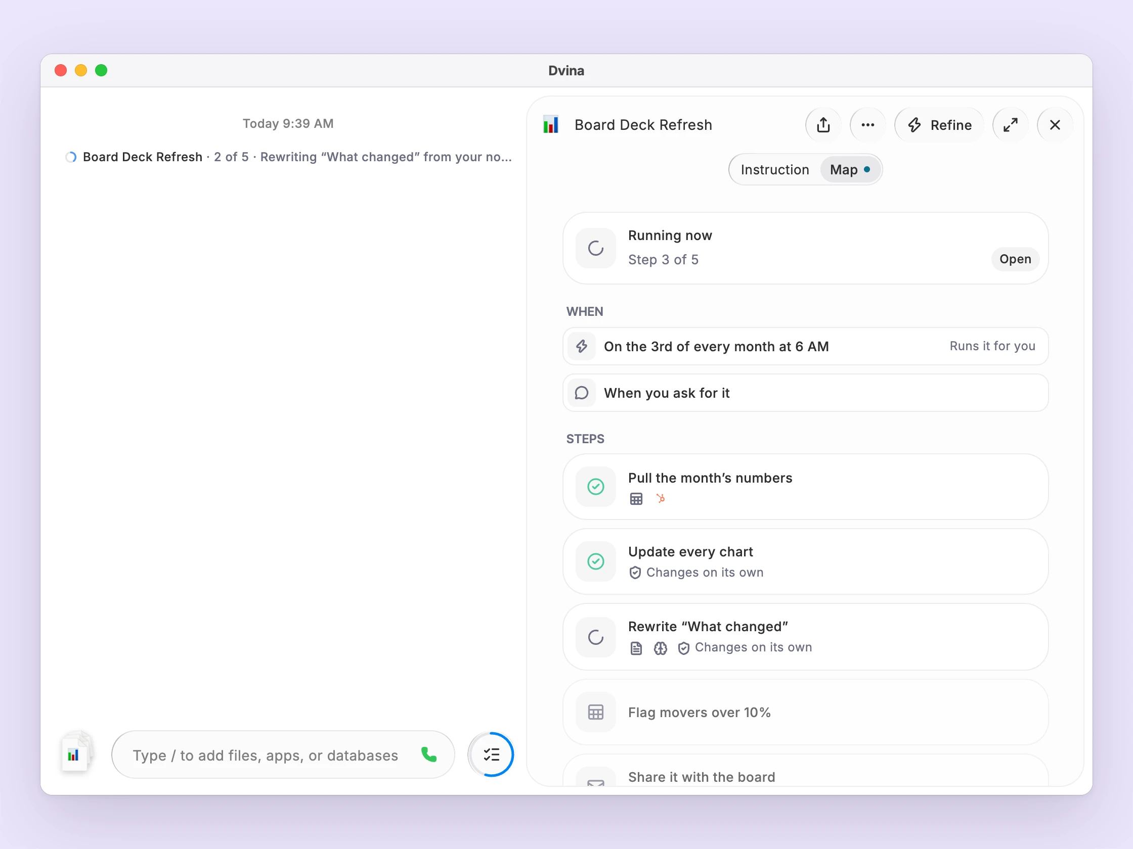Select the Map tab

tap(850, 169)
